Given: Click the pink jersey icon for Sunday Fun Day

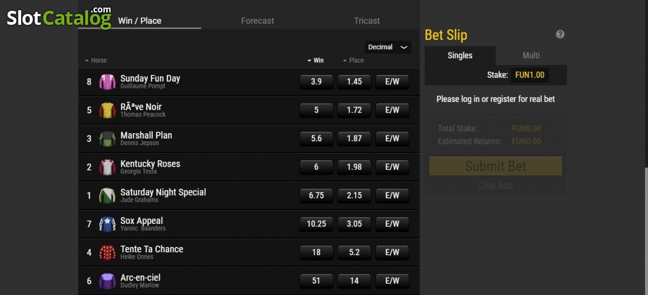Looking at the screenshot, I should point(107,82).
